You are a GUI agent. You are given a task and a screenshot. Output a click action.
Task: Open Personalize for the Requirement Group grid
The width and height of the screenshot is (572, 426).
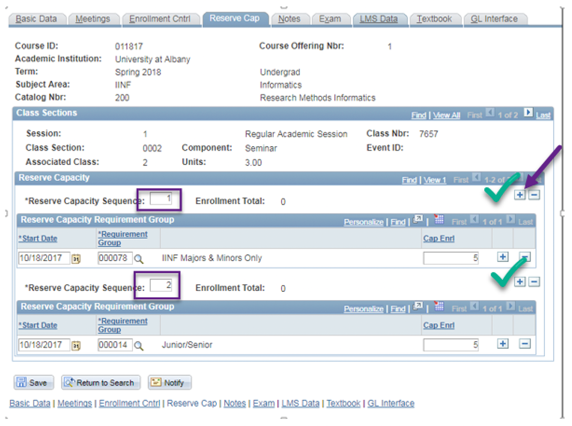coord(364,221)
